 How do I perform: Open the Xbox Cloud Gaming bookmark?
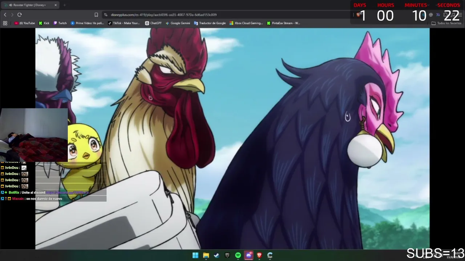pos(246,23)
